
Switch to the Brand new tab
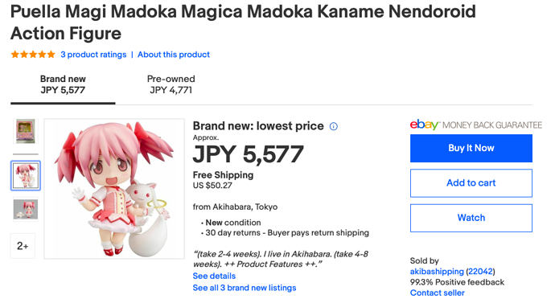point(63,84)
